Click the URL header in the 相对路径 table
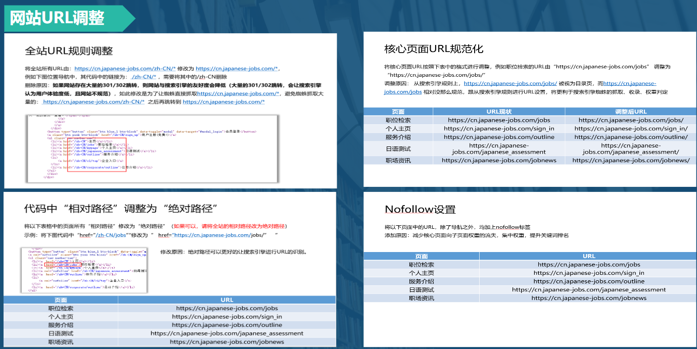Screen dimensions: 697x349 [227, 300]
